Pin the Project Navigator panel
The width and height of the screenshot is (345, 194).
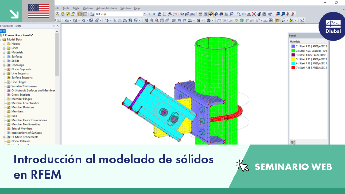click(54, 26)
